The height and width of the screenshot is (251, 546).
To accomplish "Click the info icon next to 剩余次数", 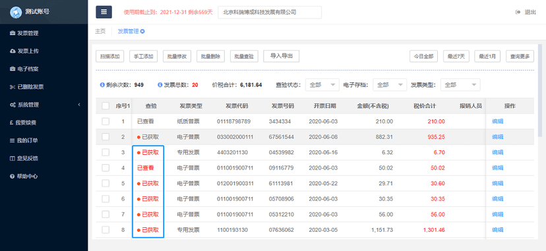I will (102, 85).
